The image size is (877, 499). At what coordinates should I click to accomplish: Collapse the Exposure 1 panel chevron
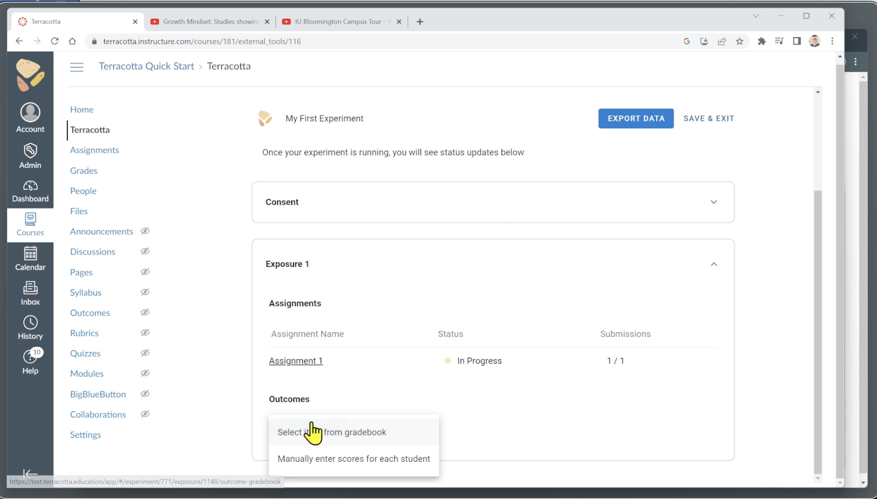coord(714,264)
